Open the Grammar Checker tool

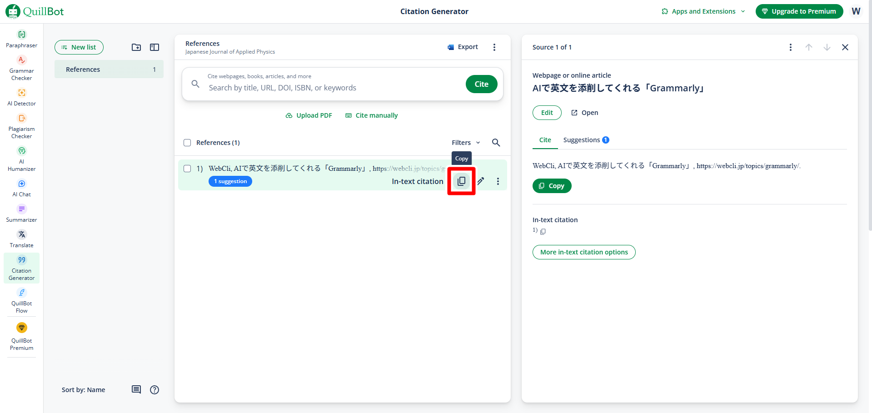[x=21, y=68]
